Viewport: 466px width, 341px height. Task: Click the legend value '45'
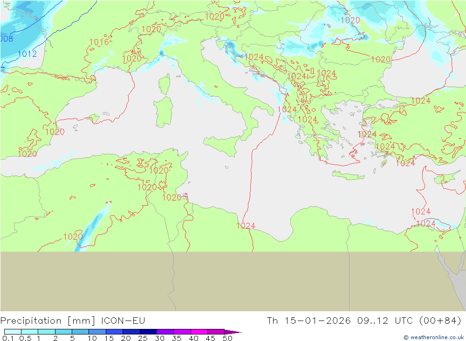[x=211, y=338]
